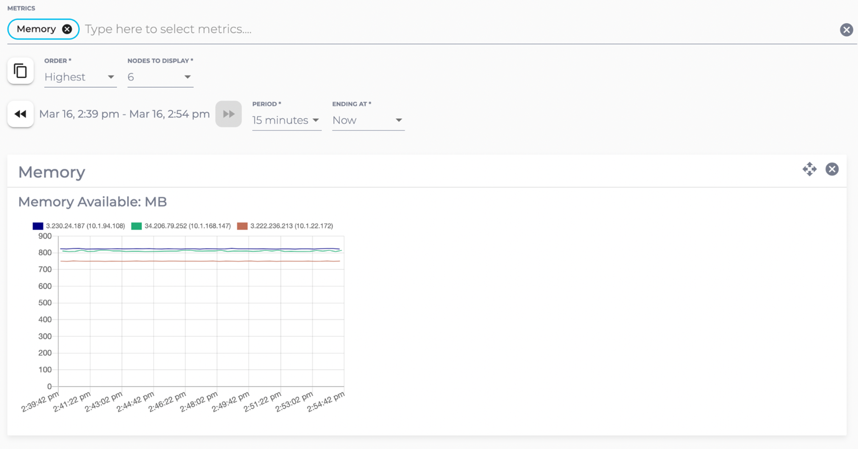
Task: Step back to the previous time period
Action: 21,114
